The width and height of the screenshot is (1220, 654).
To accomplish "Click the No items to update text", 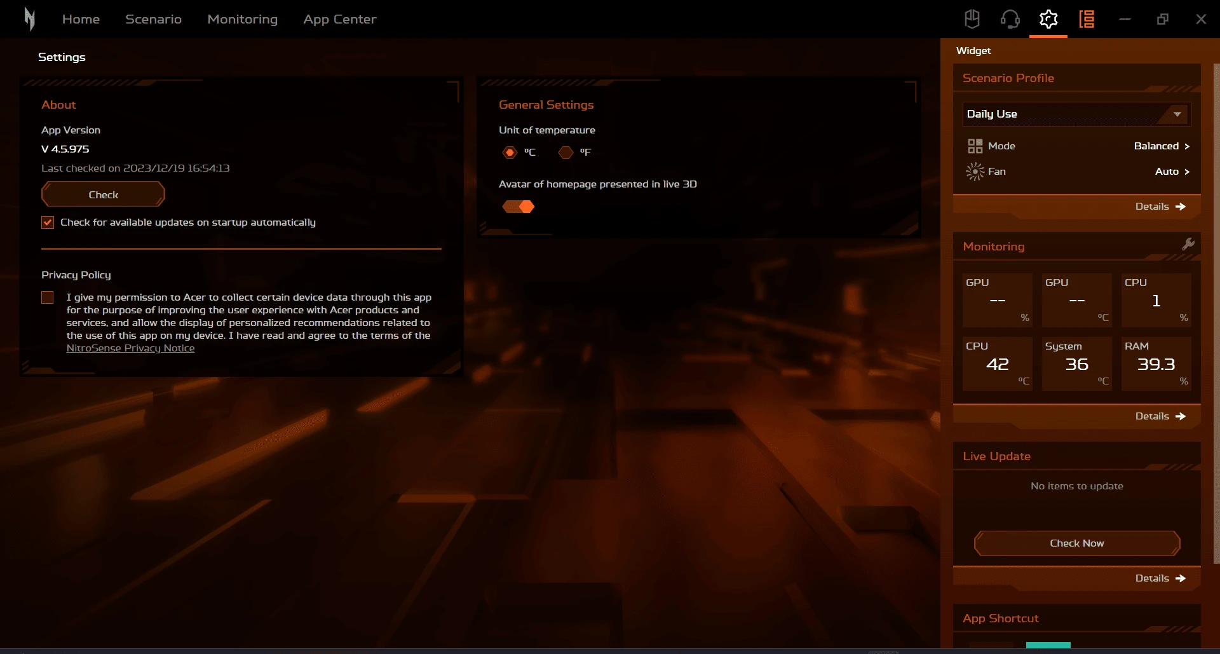I will 1077,486.
